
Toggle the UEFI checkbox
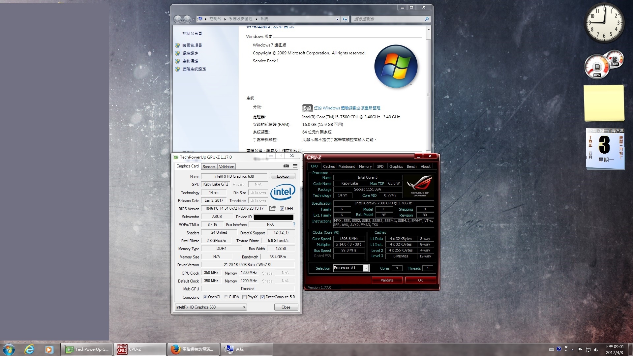(282, 208)
